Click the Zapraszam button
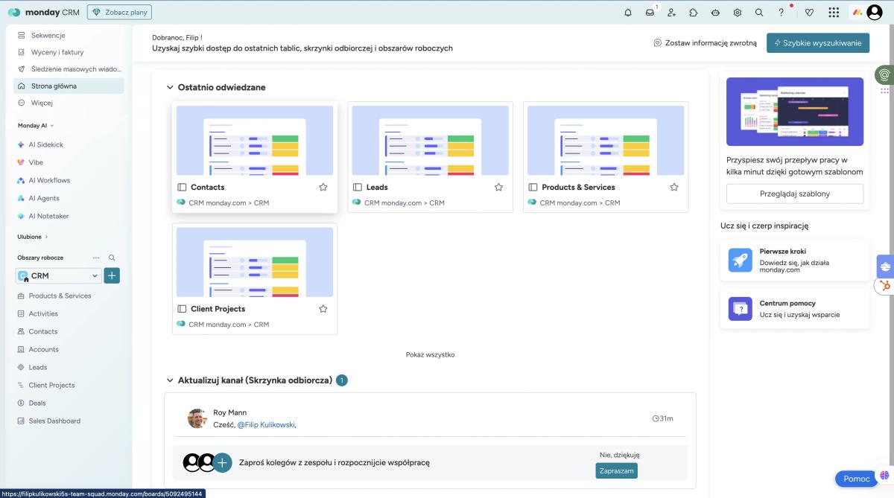The height and width of the screenshot is (498, 894). coord(617,470)
